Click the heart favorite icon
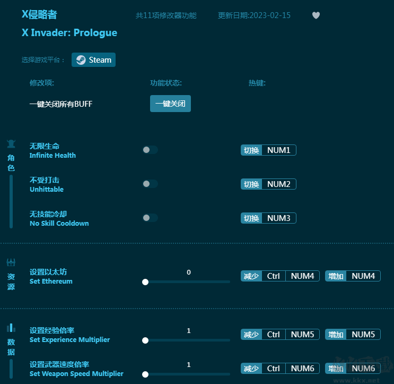Viewport: 394px width, 384px height. point(316,15)
